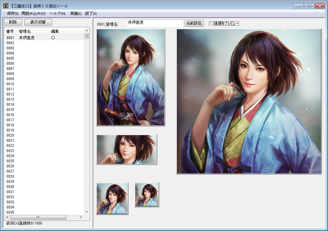The image size is (328, 231).
Task: Focus the 管理名 name input field
Action: pyautogui.click(x=155, y=23)
